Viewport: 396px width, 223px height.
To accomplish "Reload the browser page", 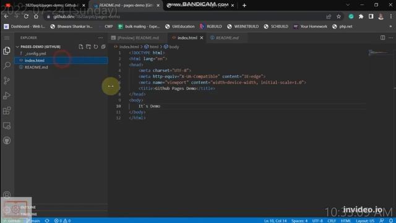I will click(x=26, y=17).
